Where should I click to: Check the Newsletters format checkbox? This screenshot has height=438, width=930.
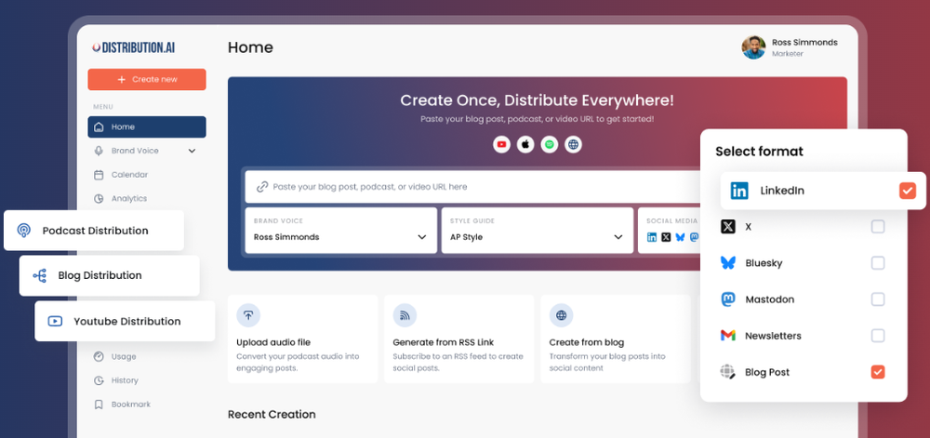click(878, 336)
